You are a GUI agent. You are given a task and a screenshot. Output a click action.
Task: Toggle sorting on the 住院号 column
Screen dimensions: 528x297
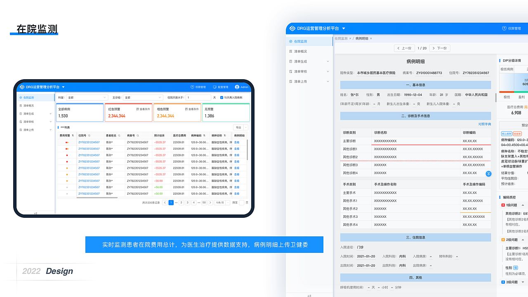tap(90, 135)
